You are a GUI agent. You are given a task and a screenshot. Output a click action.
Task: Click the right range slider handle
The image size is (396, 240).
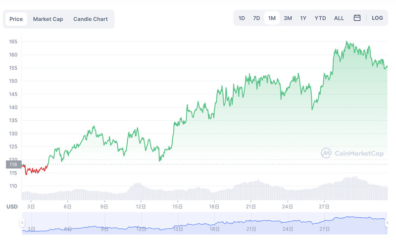point(387,223)
